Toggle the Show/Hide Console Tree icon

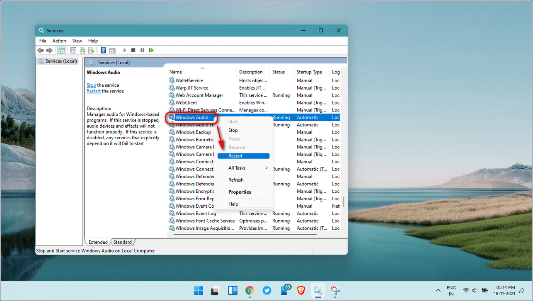click(x=61, y=50)
